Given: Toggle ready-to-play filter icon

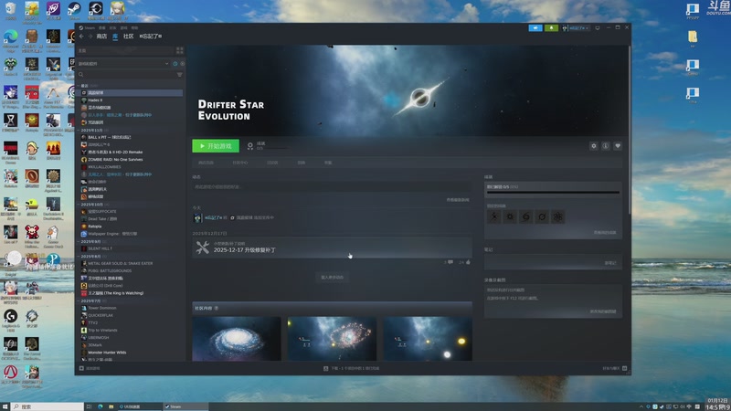Looking at the screenshot, I should pos(182,64).
